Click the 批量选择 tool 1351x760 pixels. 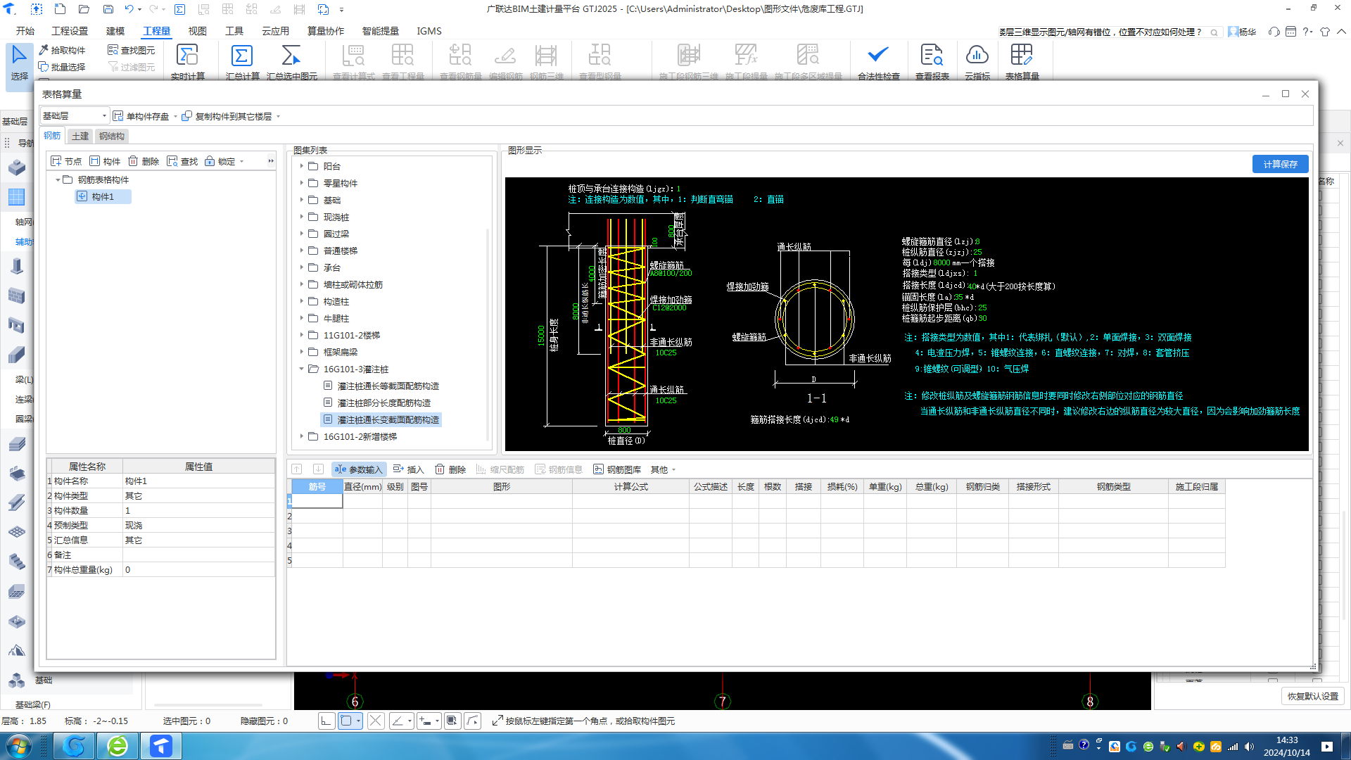tap(62, 67)
